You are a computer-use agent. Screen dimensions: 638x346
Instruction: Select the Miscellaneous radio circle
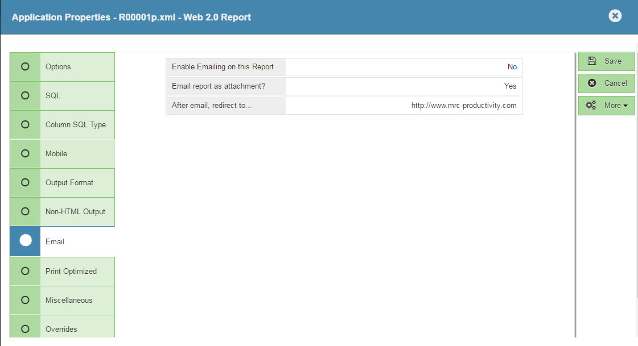25,300
